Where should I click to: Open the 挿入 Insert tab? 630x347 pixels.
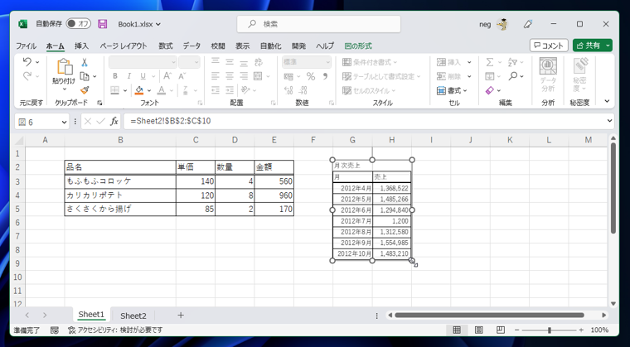[81, 46]
